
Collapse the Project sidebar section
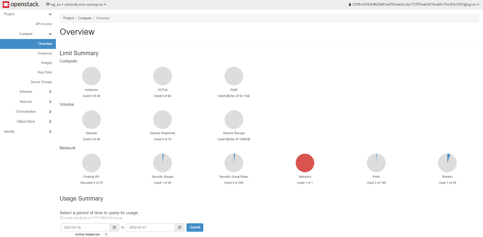point(28,14)
